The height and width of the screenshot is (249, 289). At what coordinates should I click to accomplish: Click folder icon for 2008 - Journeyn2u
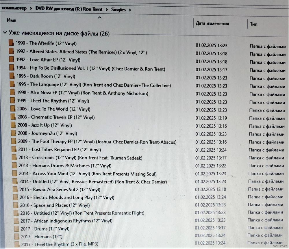pos(13,133)
